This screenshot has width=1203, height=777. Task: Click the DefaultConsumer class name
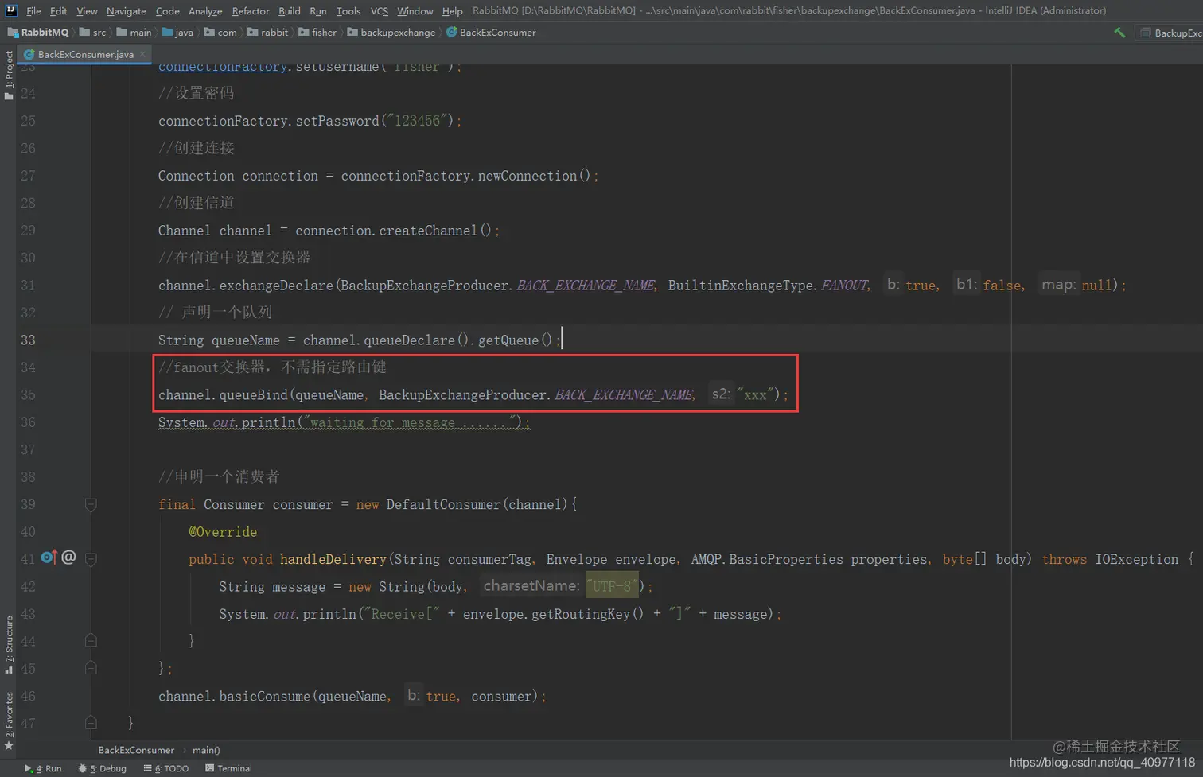(443, 504)
